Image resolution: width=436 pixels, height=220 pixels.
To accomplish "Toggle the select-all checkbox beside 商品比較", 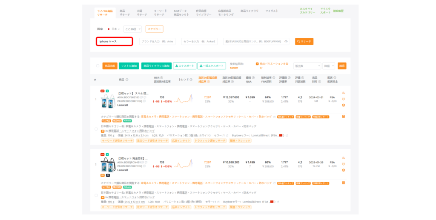I will tap(98, 66).
